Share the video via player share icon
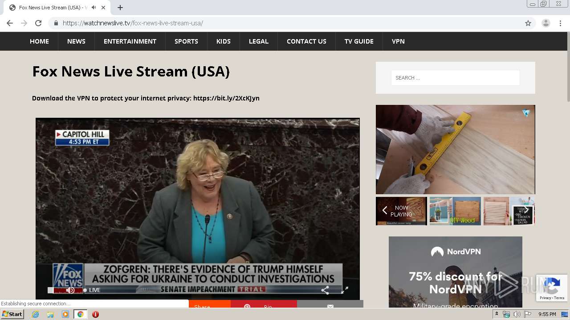Screen dimensions: 570x320 (x=325, y=290)
